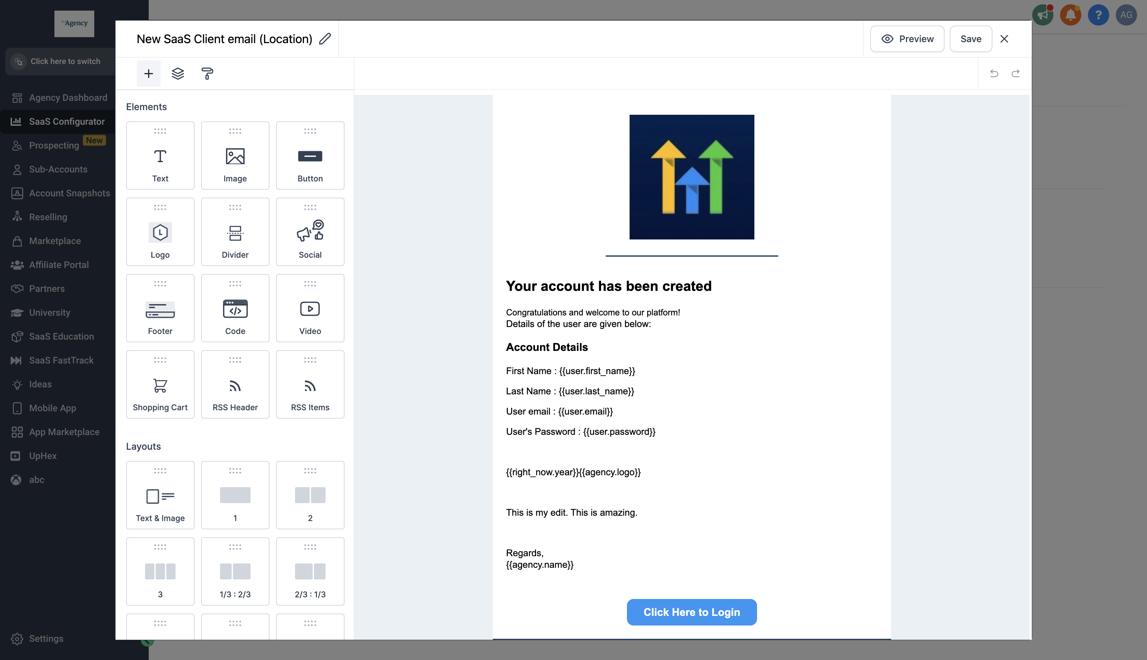Select the Code element block
Screen dimensions: 1147x660
pyautogui.click(x=235, y=308)
